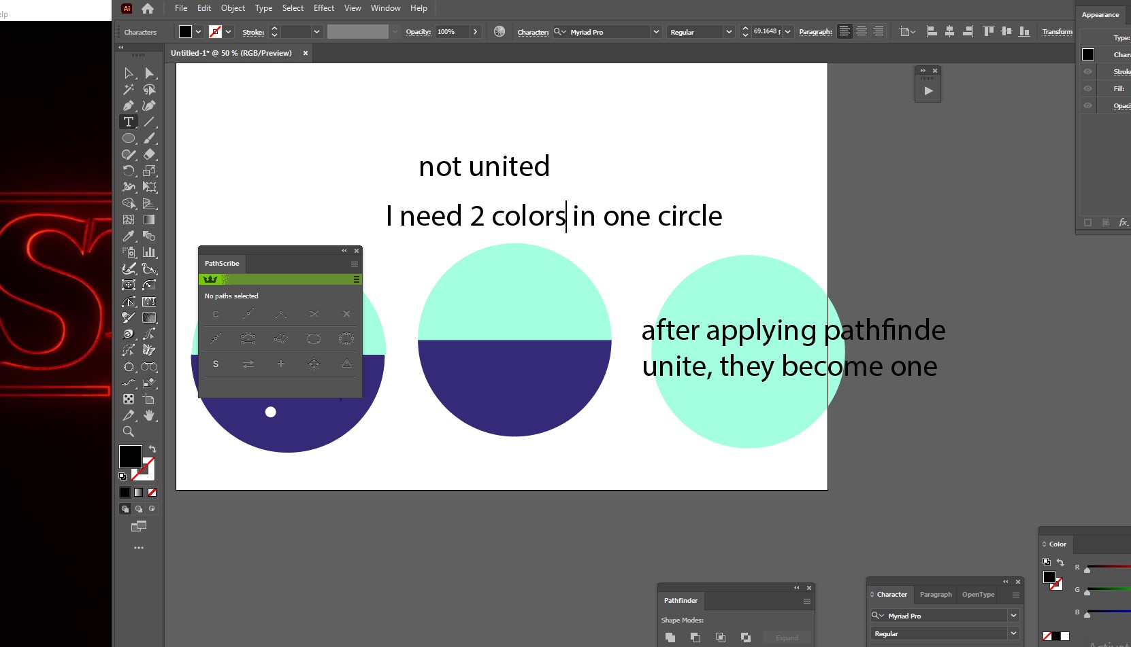Select the Column Graph tool
This screenshot has height=647, width=1131.
(149, 252)
